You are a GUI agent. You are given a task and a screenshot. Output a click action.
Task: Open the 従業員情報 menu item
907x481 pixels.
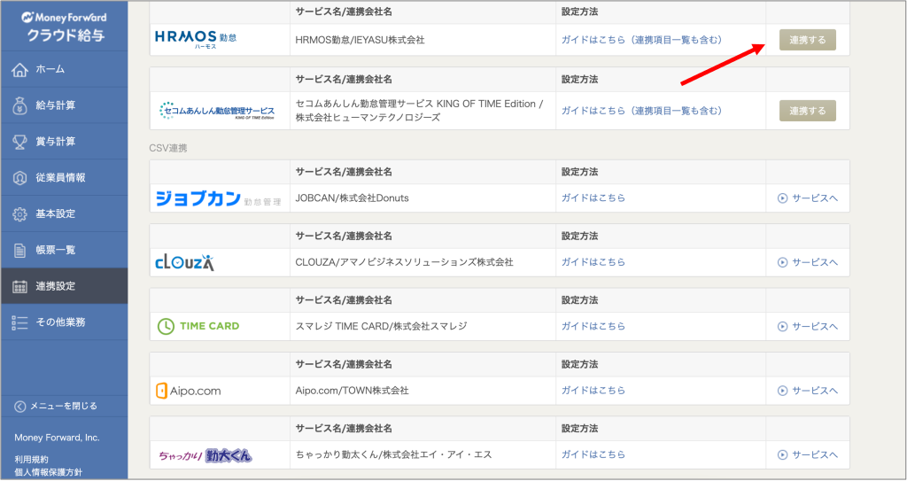pyautogui.click(x=64, y=178)
